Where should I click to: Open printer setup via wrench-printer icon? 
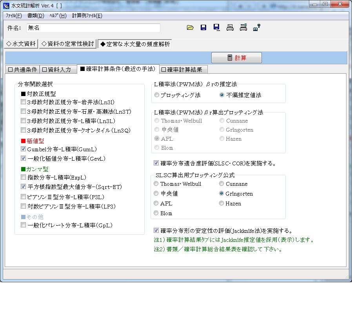point(243,27)
